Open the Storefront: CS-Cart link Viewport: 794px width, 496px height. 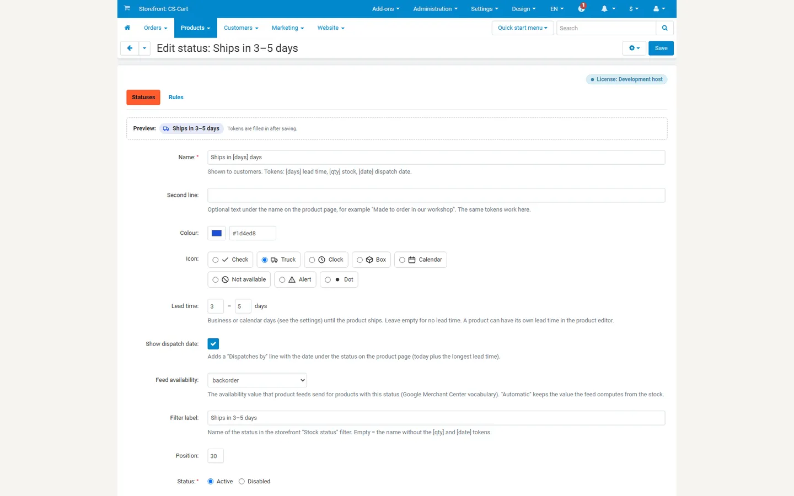tap(163, 9)
